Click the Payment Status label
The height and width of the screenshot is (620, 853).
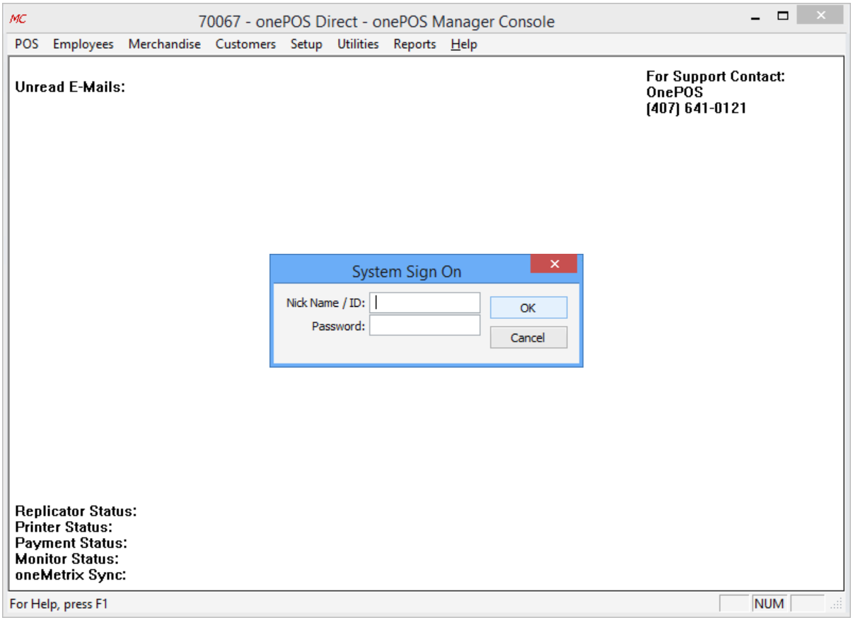71,543
